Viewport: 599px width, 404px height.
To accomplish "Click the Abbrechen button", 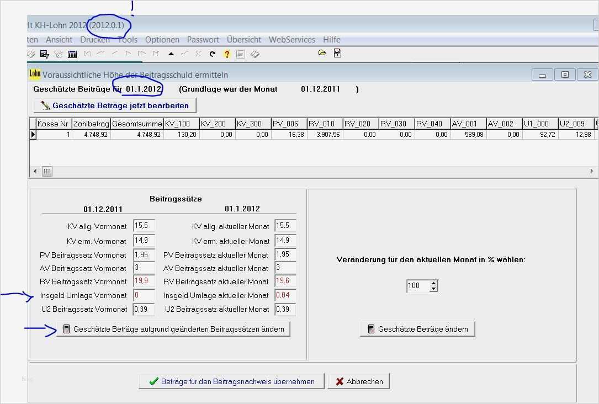I will 359,381.
